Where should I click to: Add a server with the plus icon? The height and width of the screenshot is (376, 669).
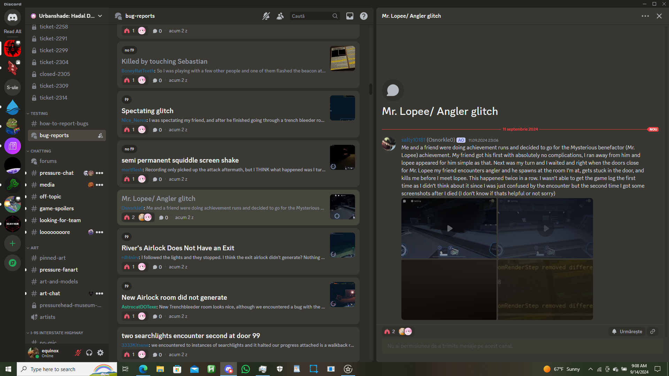pos(13,243)
